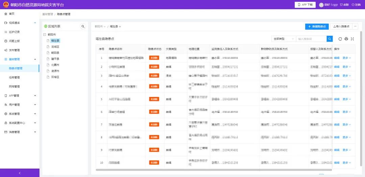Click 编辑 for row 8
This screenshot has height=177, width=365.
[337, 137]
